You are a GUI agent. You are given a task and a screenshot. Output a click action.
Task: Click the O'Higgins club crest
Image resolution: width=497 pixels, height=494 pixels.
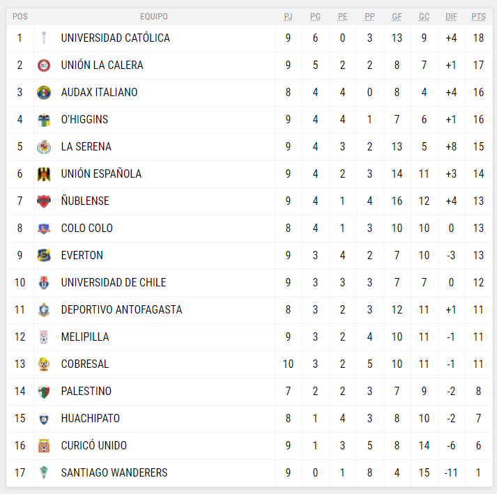click(44, 120)
